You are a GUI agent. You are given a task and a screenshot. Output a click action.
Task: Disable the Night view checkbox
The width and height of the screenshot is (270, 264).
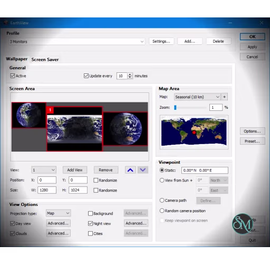pos(90,223)
